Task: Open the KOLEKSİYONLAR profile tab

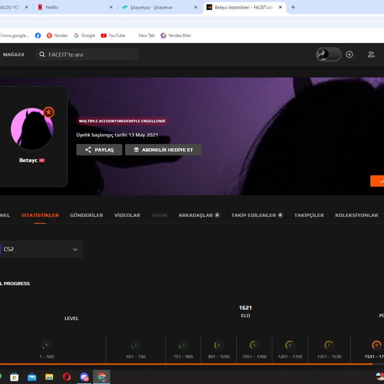Action: point(356,215)
